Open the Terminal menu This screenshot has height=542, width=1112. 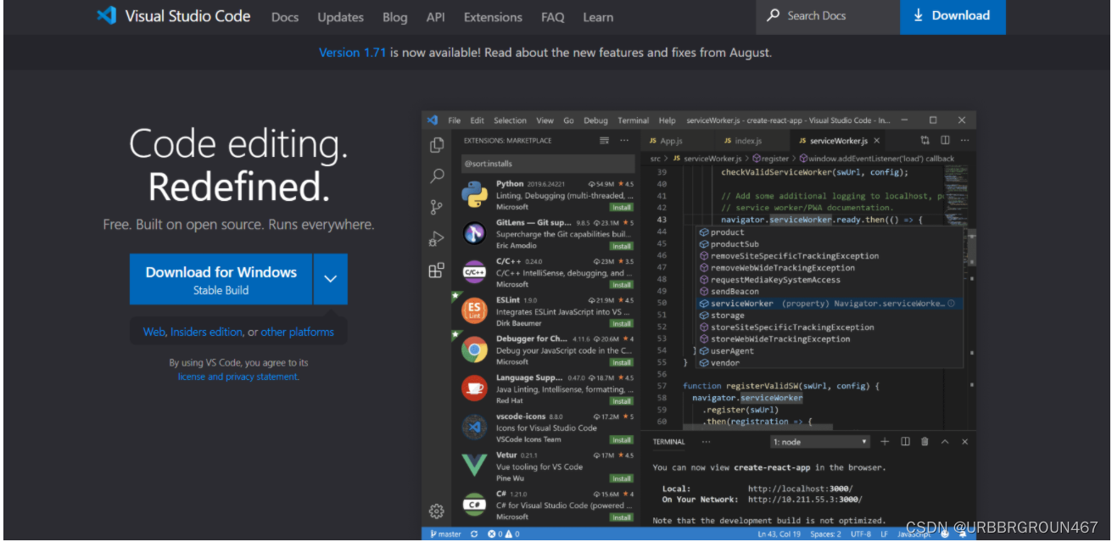(x=633, y=120)
